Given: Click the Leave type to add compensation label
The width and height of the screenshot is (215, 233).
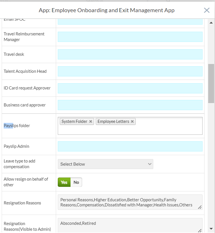Looking at the screenshot, I should (x=20, y=164).
